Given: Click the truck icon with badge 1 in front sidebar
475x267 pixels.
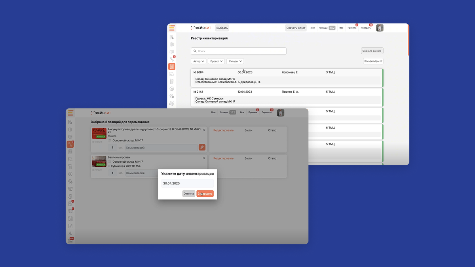Looking at the screenshot, I should 70,211.
